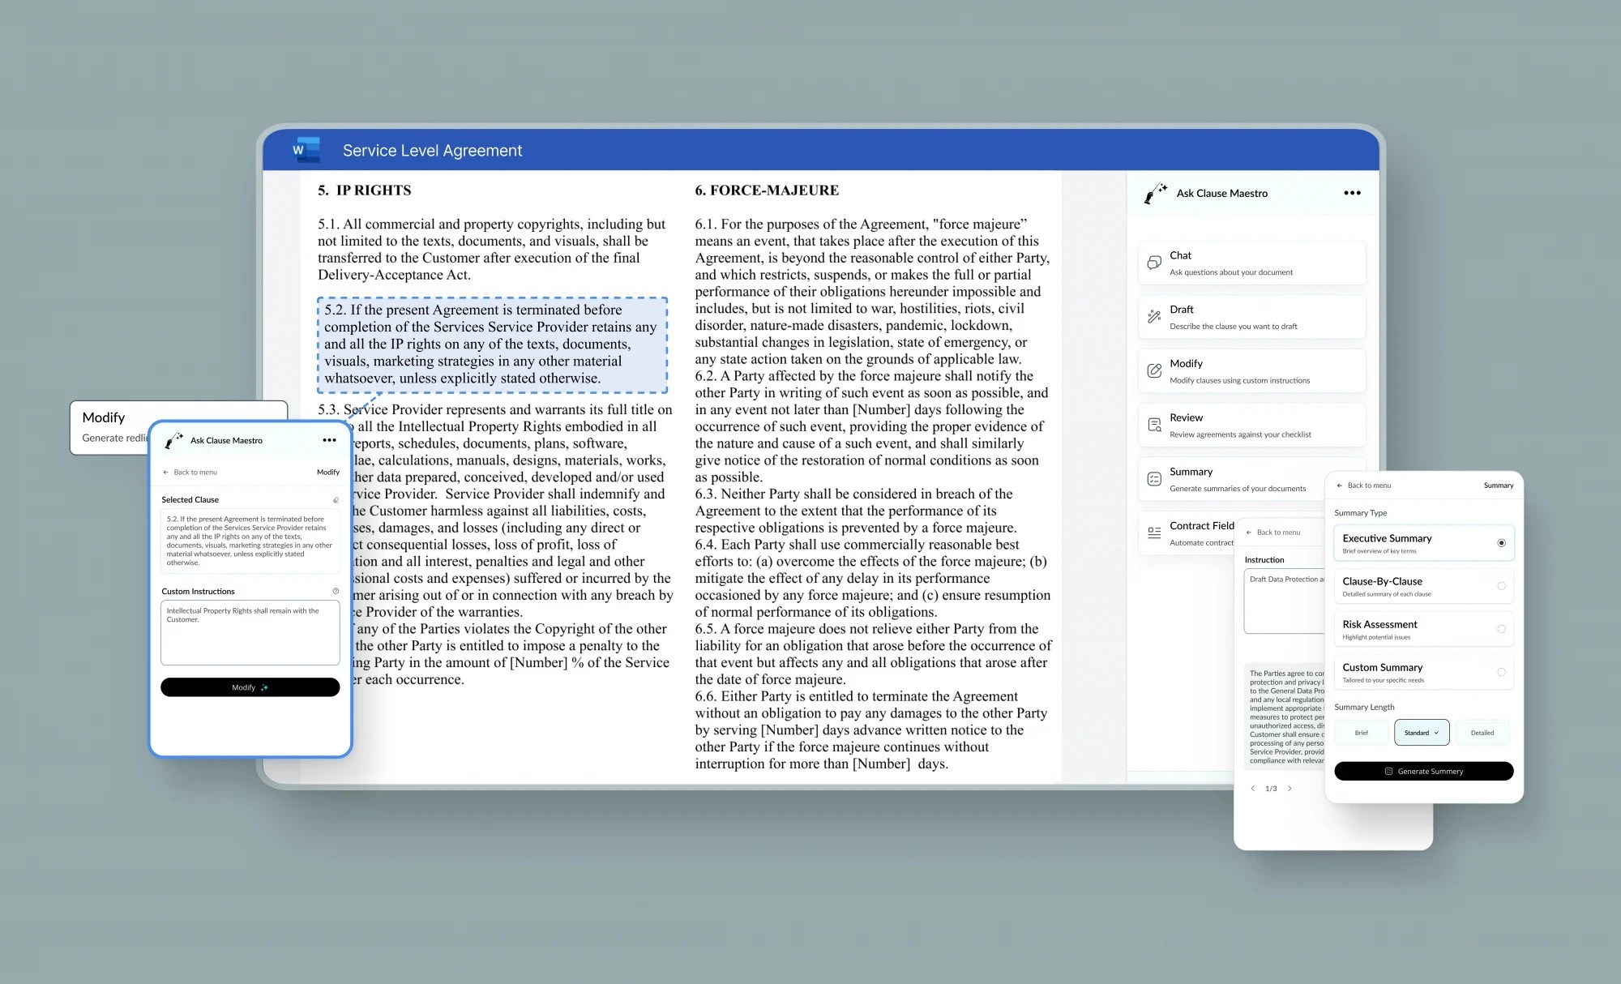The width and height of the screenshot is (1621, 984).
Task: Open the Standard summary length dropdown
Action: pos(1422,733)
